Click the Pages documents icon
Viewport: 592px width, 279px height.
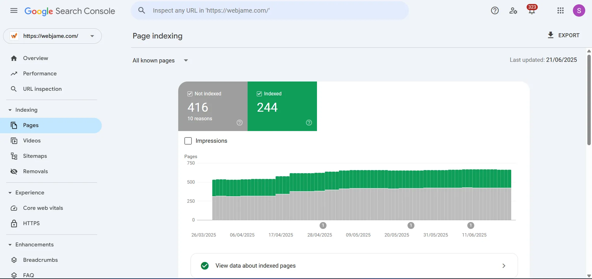coord(14,126)
